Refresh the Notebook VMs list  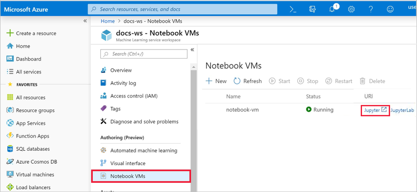click(x=247, y=81)
